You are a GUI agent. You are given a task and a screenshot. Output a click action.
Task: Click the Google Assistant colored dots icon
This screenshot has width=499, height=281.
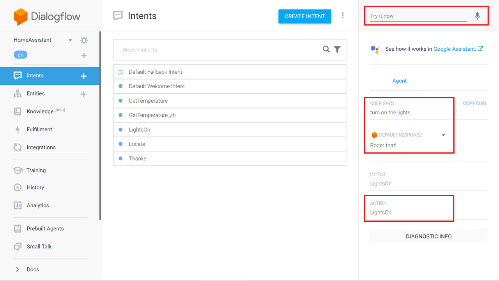[x=375, y=49]
